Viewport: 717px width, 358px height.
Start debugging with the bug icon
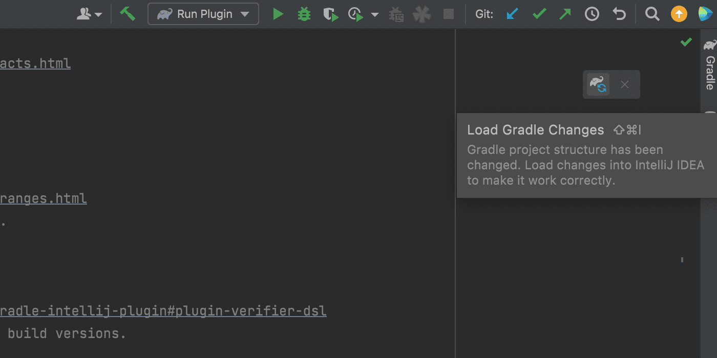pos(304,14)
